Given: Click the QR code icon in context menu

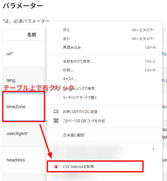Looking at the screenshot, I should pos(56,121).
